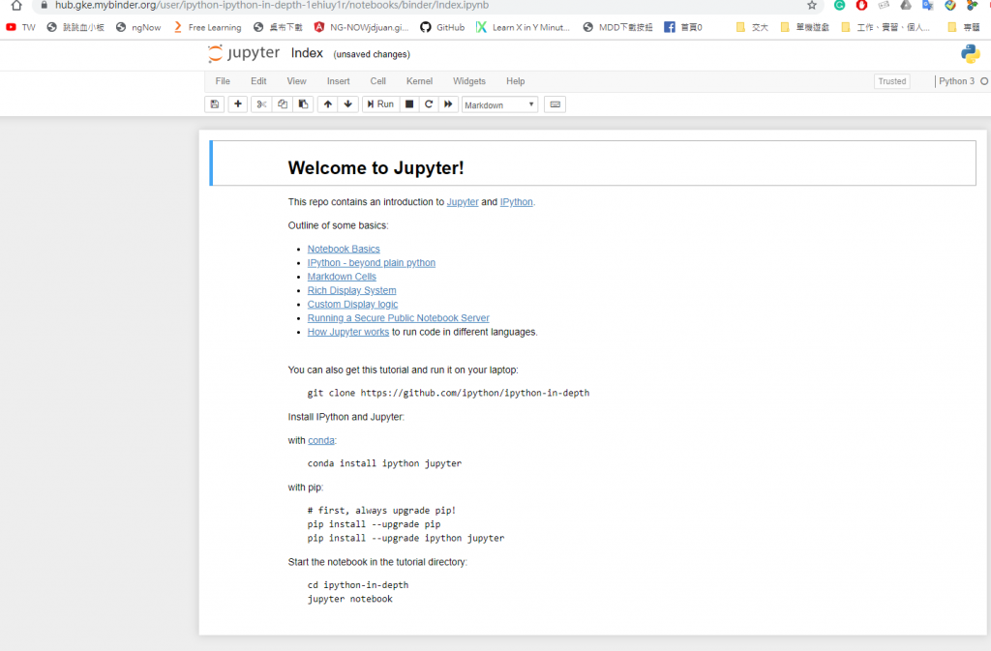The image size is (991, 651).
Task: Click the Trusted notebook indicator
Action: [891, 81]
